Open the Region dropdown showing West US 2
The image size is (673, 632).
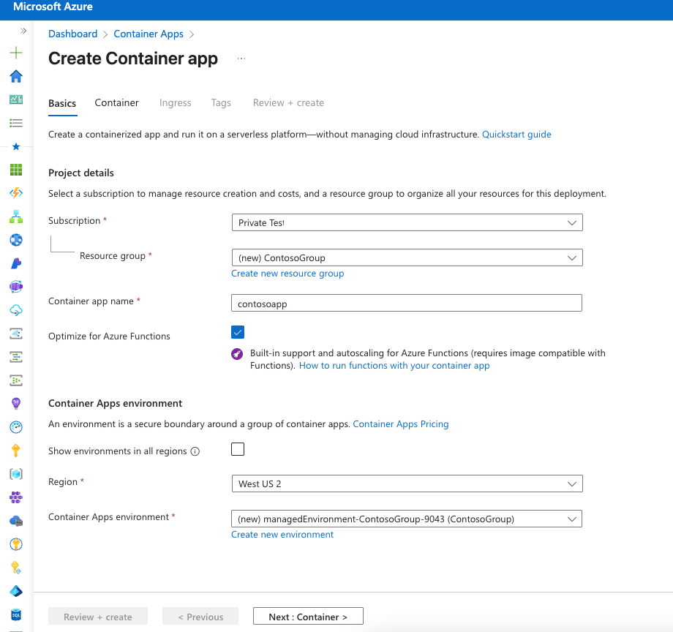407,484
